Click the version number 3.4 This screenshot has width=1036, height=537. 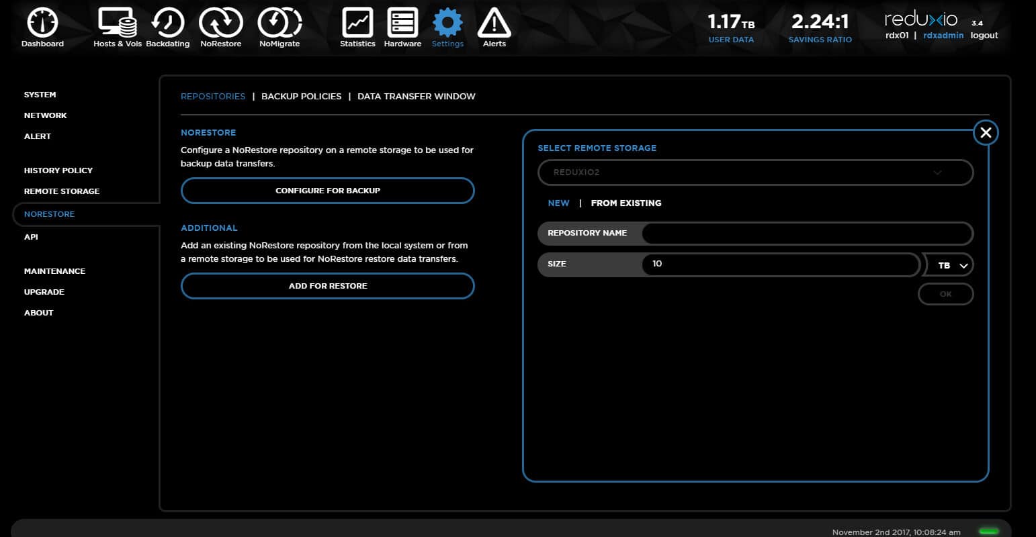(x=977, y=23)
